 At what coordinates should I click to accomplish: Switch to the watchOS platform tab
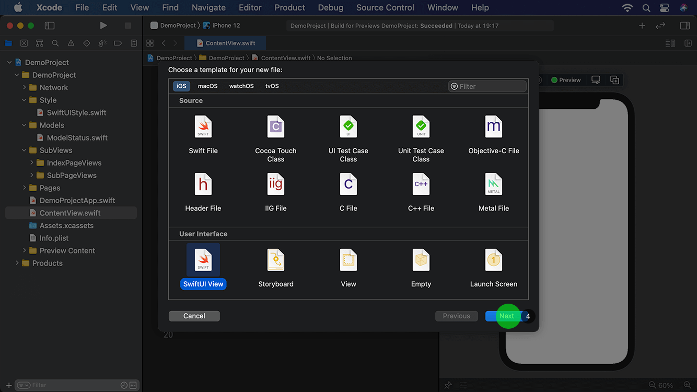[x=241, y=86]
